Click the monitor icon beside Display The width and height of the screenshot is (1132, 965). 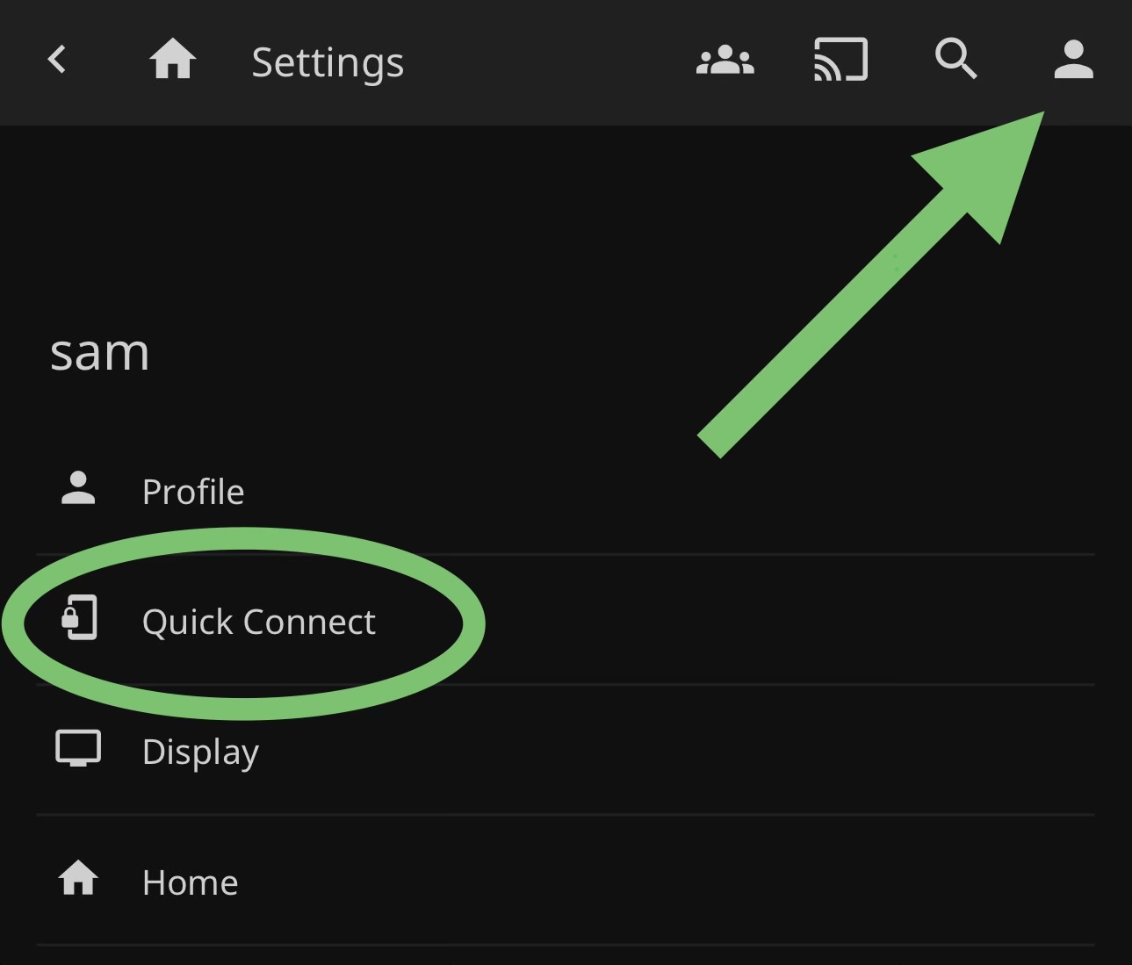click(x=78, y=749)
